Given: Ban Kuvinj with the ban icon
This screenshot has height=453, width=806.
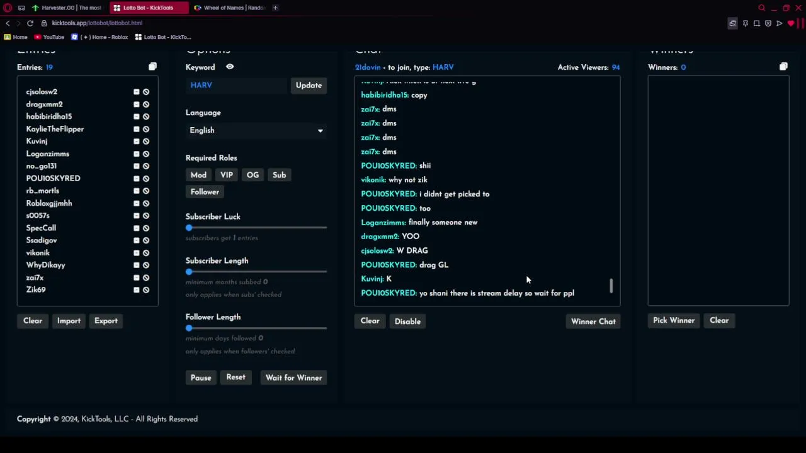Looking at the screenshot, I should [x=146, y=142].
